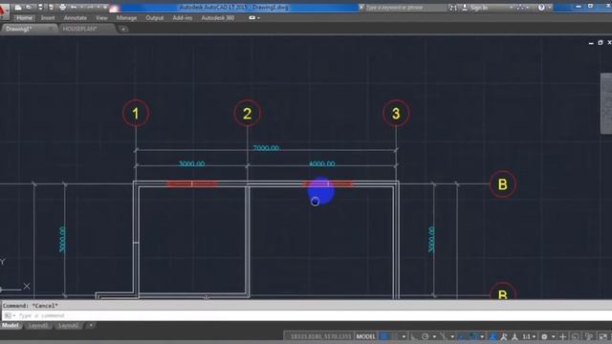Click the add new layout plus button
This screenshot has width=612, height=344.
click(91, 325)
